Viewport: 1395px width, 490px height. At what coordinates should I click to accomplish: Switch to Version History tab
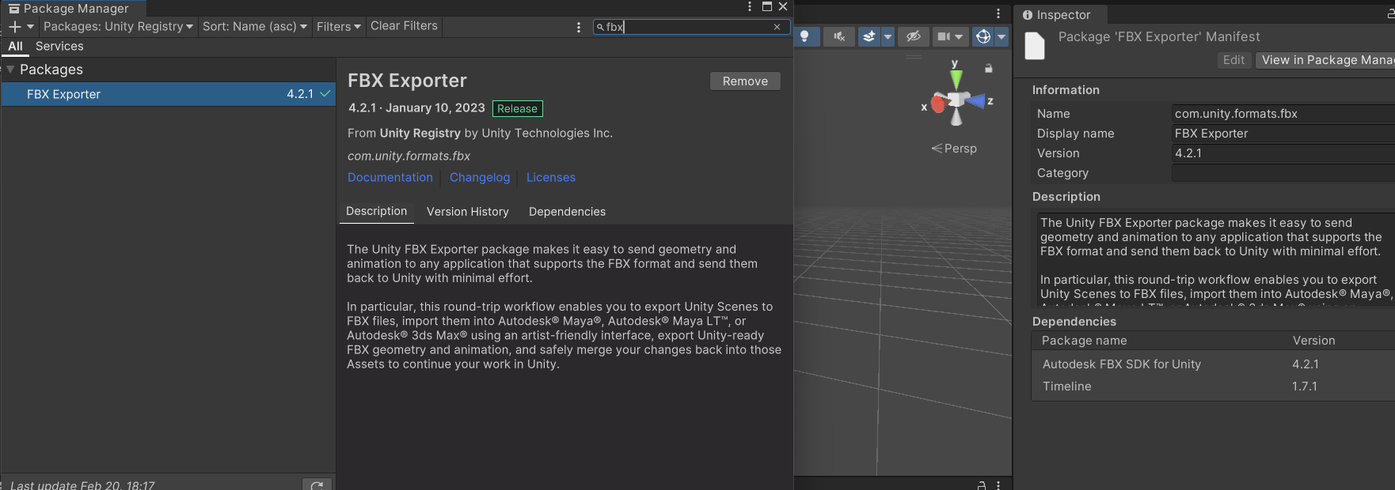(468, 212)
